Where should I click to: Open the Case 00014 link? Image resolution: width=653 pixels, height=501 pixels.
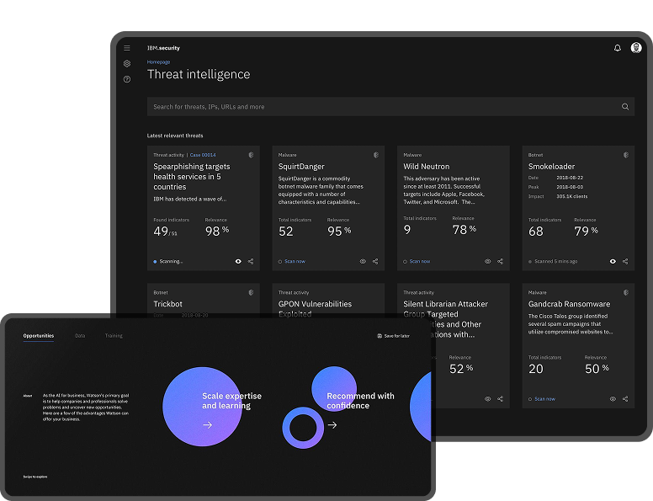tap(203, 155)
